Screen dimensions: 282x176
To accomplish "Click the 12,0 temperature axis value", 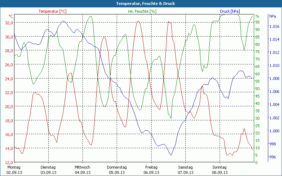I will click(x=8, y=162).
